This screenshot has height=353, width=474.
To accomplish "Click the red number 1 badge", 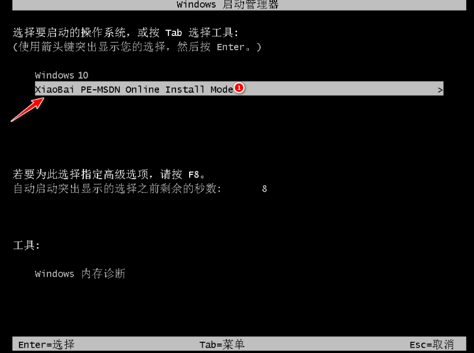I will point(239,88).
